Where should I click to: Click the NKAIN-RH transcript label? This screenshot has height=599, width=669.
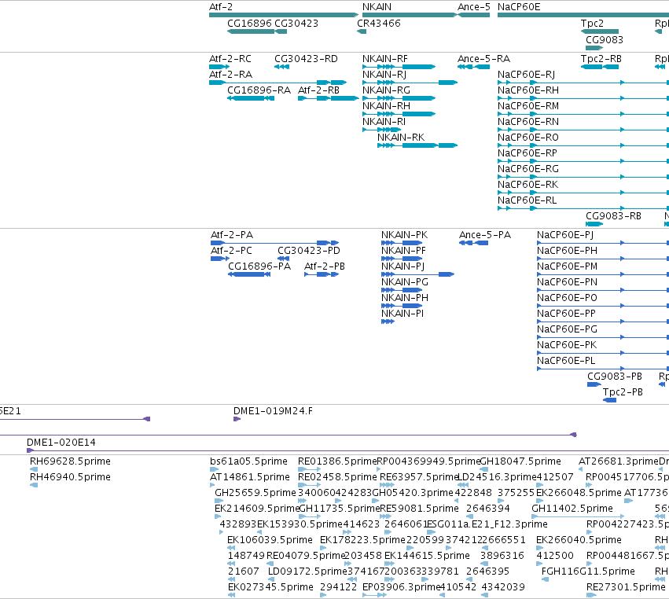coord(386,106)
